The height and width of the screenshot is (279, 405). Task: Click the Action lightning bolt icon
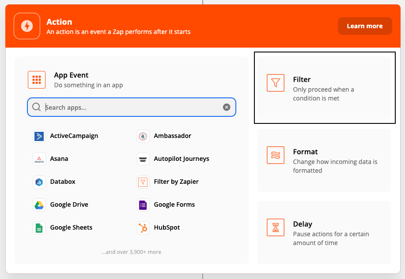point(27,26)
